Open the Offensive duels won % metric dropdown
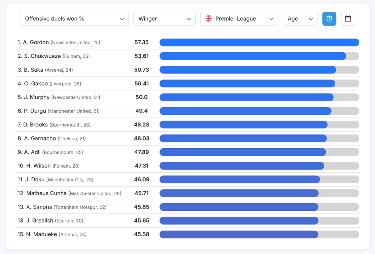 pyautogui.click(x=74, y=19)
